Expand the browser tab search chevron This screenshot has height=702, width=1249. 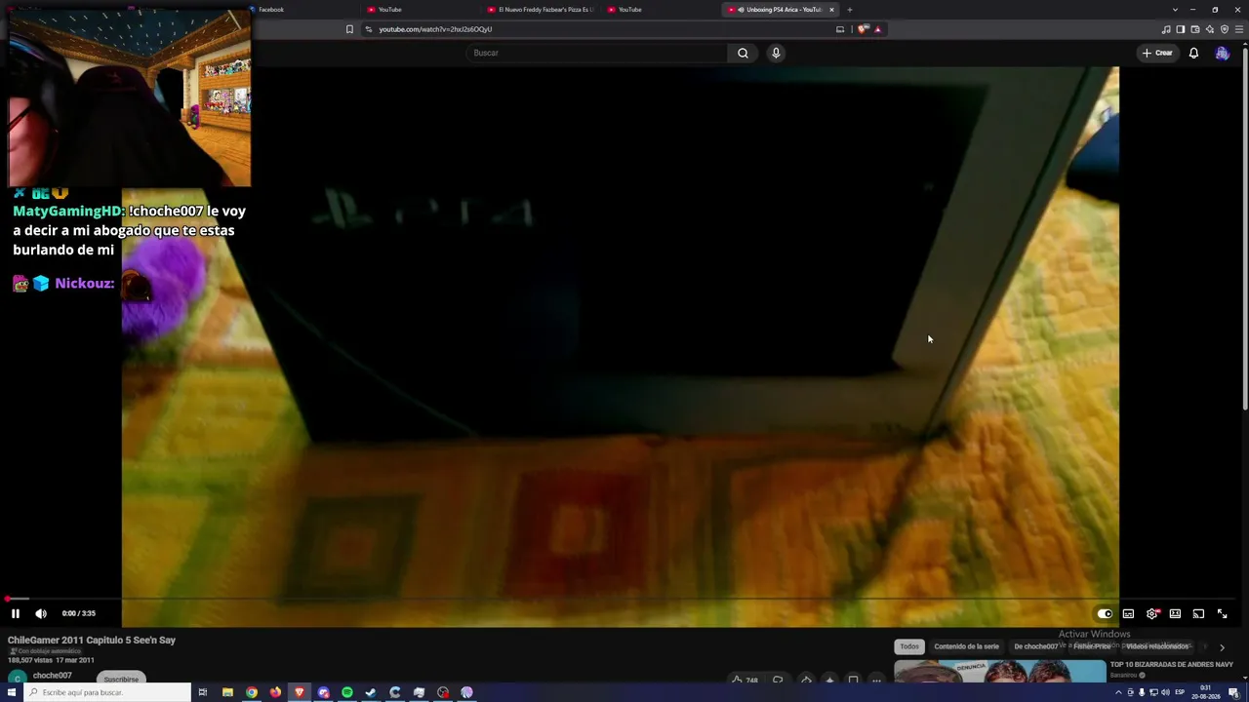(1175, 10)
